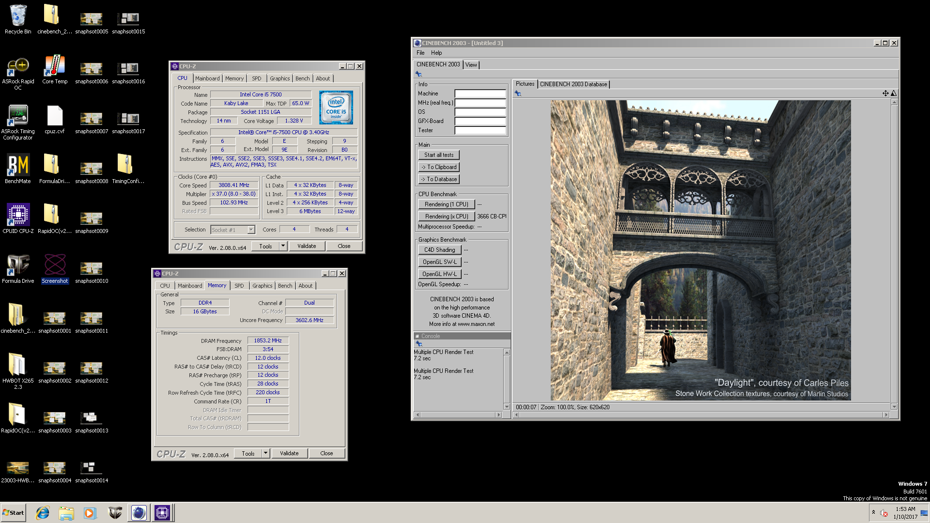This screenshot has height=523, width=930.
Task: Click the taskbar clock 1:53 AM
Action: (905, 509)
